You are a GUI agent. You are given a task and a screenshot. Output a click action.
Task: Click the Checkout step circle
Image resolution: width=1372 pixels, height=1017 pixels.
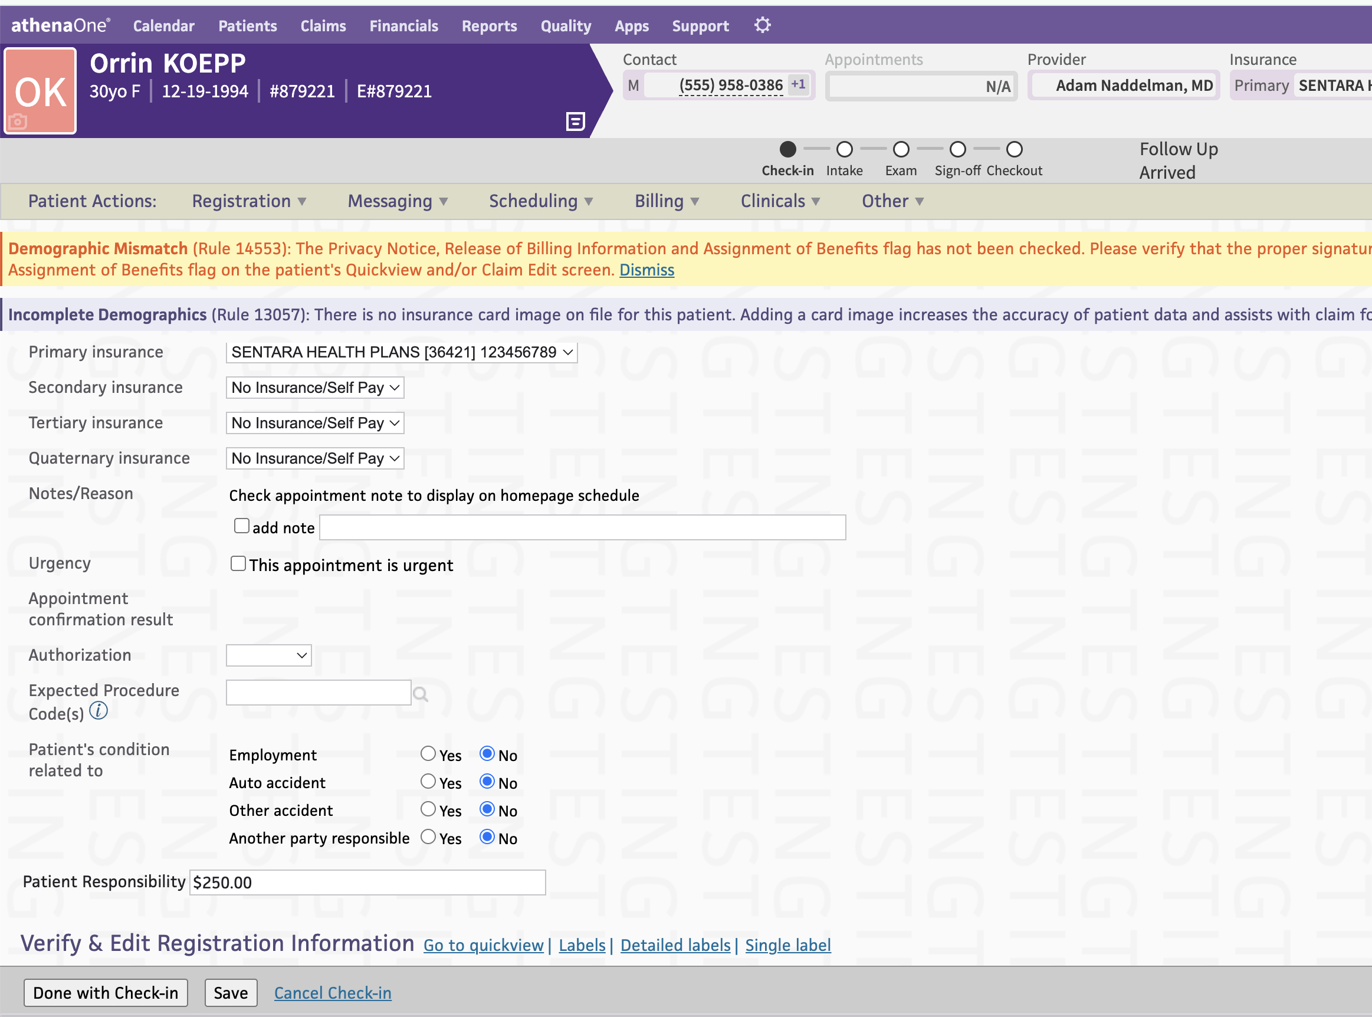tap(1014, 149)
